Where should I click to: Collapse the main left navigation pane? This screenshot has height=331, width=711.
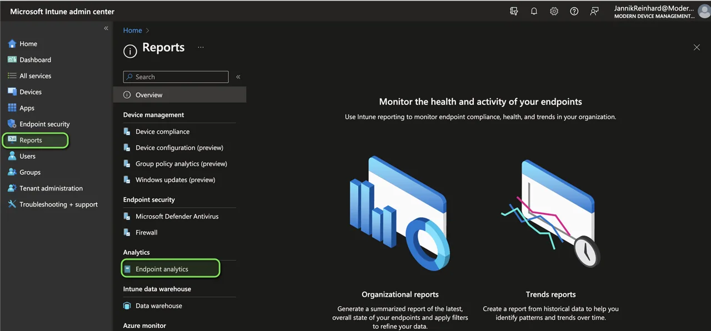click(106, 28)
